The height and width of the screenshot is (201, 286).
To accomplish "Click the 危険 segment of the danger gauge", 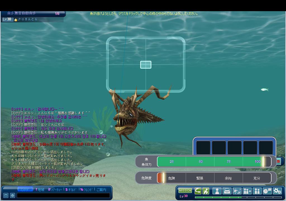I will pyautogui.click(x=171, y=178).
